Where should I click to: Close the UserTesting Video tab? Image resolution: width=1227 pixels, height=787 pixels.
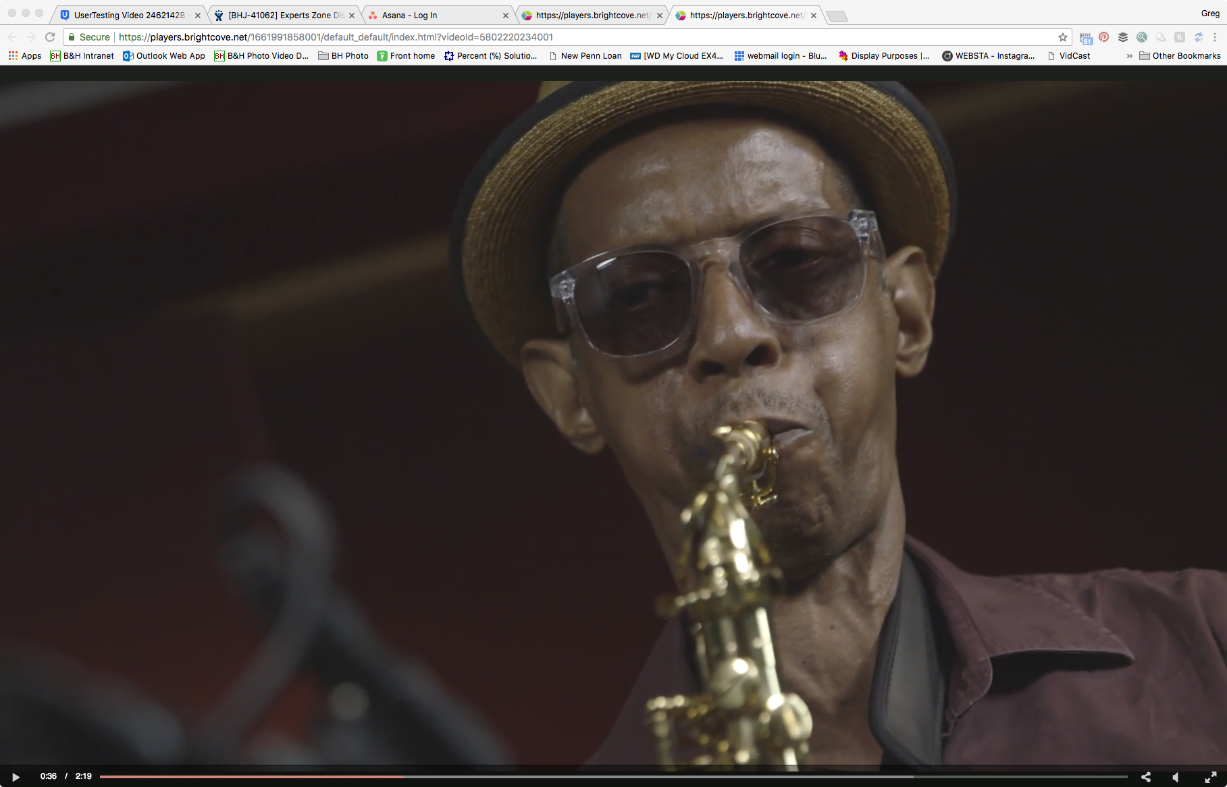198,16
